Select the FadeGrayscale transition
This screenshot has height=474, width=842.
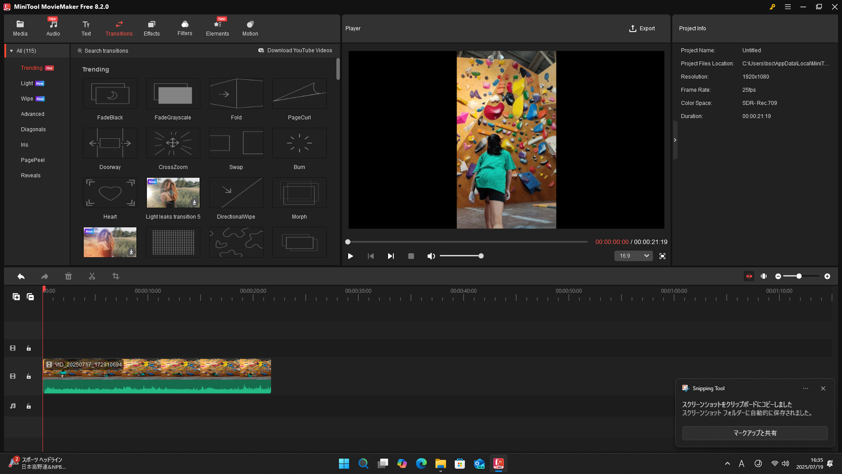pos(173,93)
